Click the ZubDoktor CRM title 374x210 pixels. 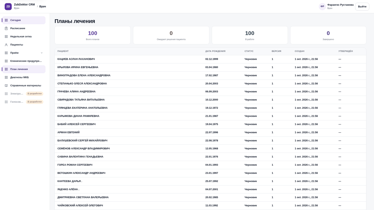[x=24, y=5]
